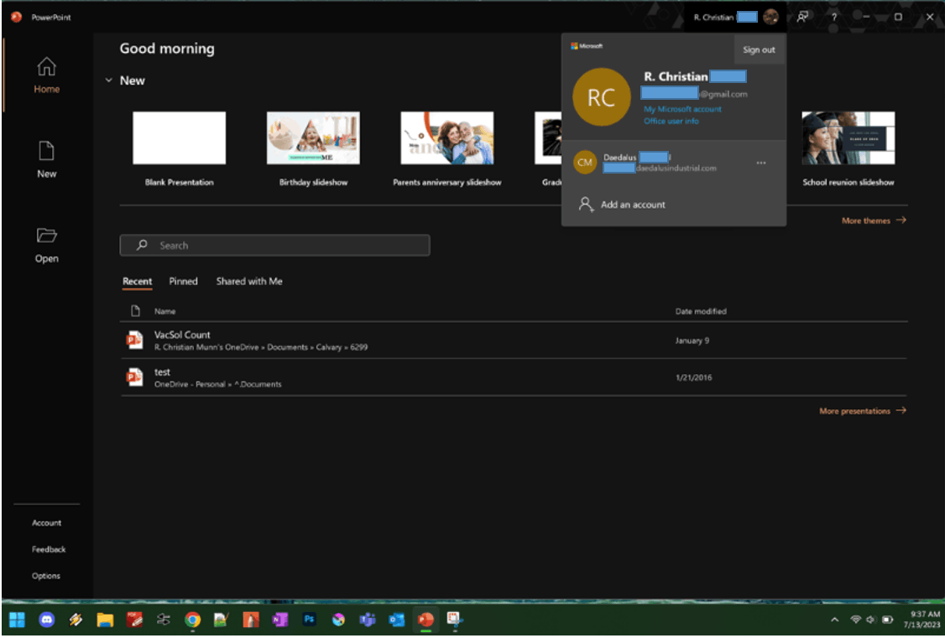The width and height of the screenshot is (945, 638).
Task: Open the clock and date in the taskbar
Action: 922,620
